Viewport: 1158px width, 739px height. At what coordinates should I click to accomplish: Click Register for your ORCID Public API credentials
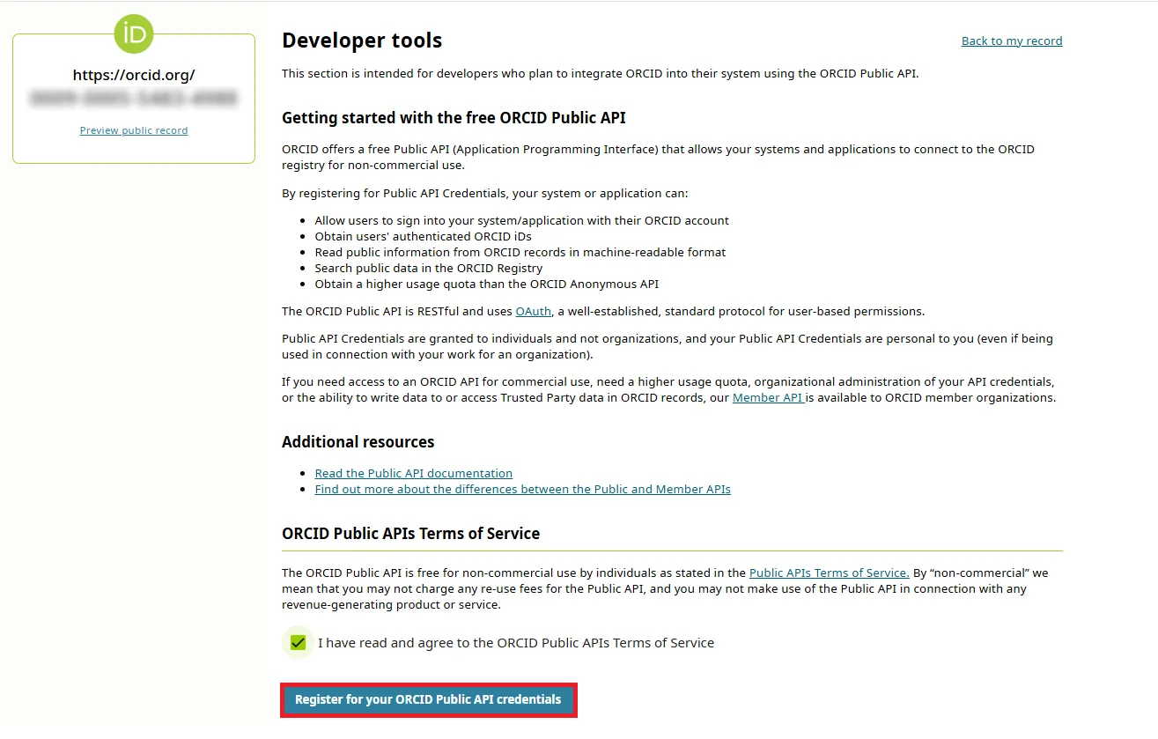tap(429, 699)
